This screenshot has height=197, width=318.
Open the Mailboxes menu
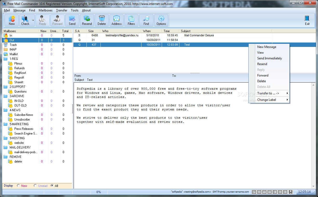click(45, 10)
